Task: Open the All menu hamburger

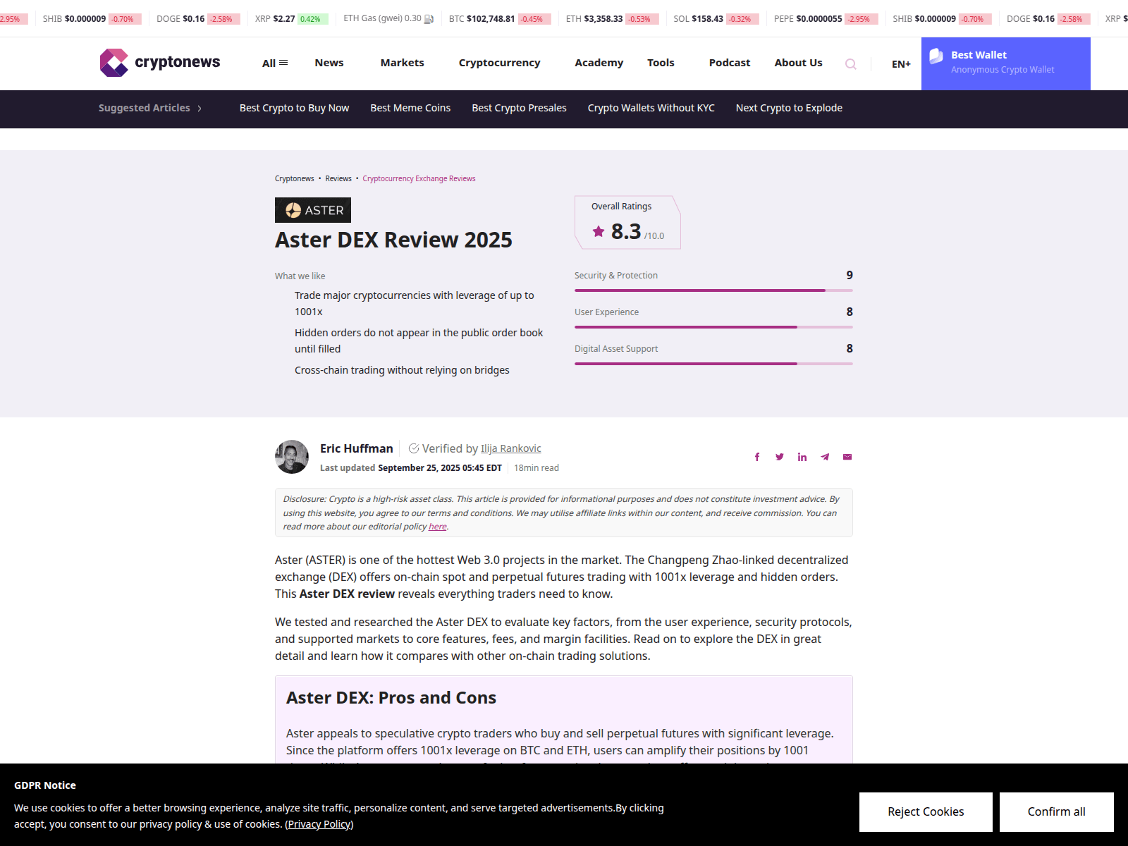Action: tap(275, 63)
